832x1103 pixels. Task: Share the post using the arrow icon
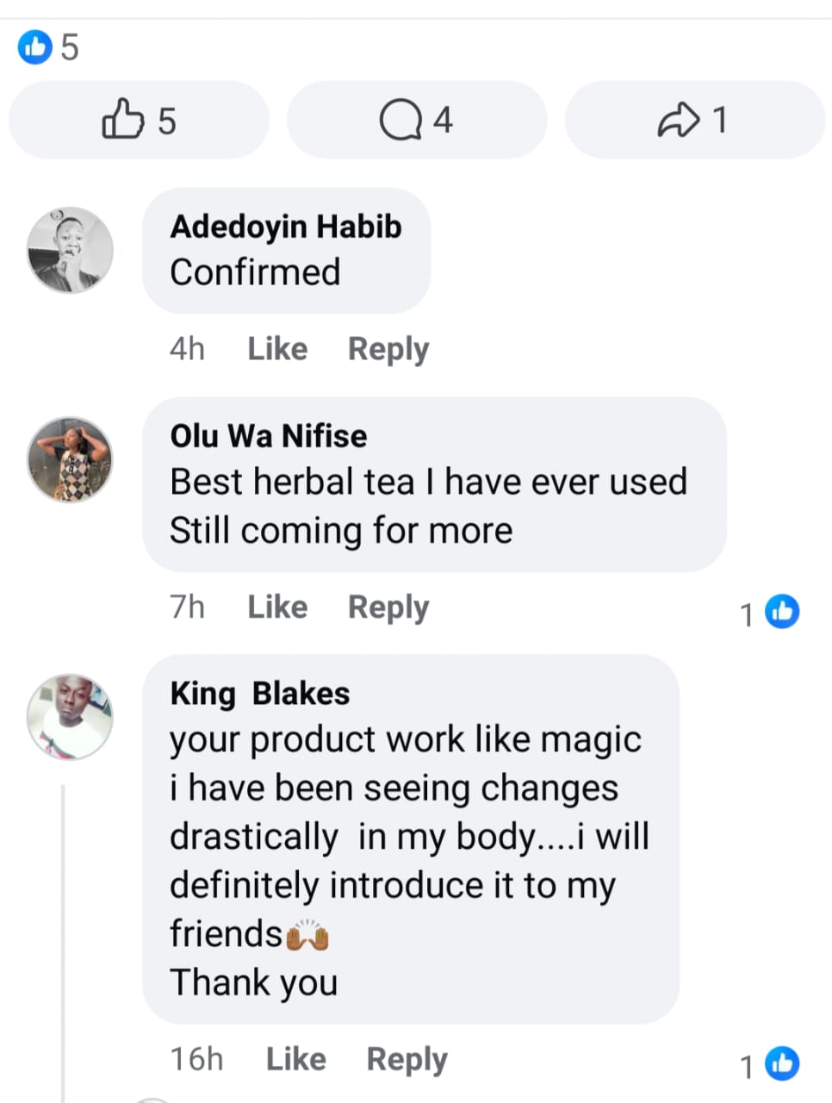click(694, 120)
